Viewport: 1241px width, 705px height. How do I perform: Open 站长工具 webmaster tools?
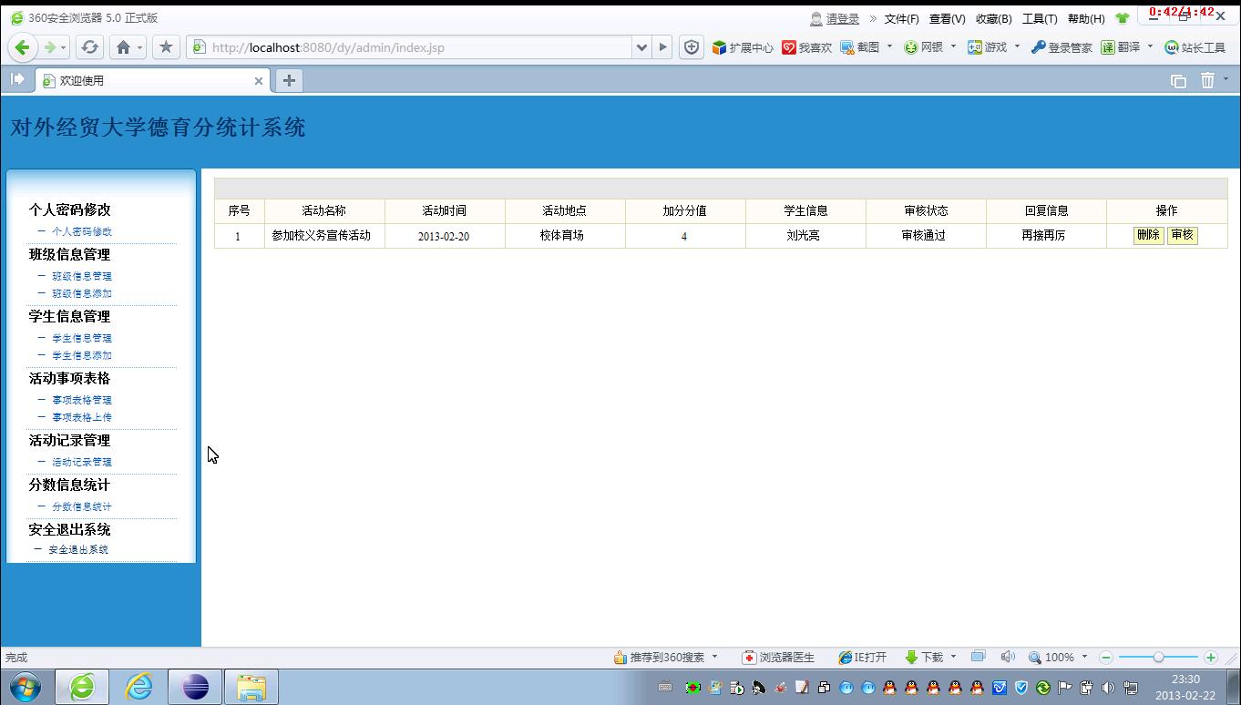1195,47
